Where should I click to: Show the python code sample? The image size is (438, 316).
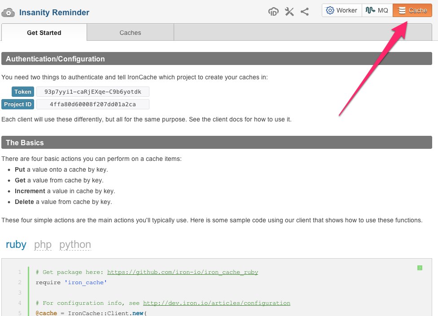pyautogui.click(x=75, y=245)
